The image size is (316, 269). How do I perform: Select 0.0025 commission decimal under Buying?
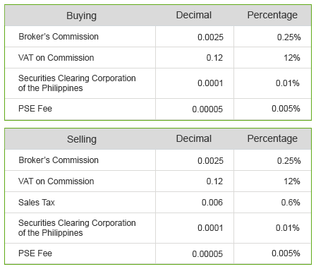(210, 37)
